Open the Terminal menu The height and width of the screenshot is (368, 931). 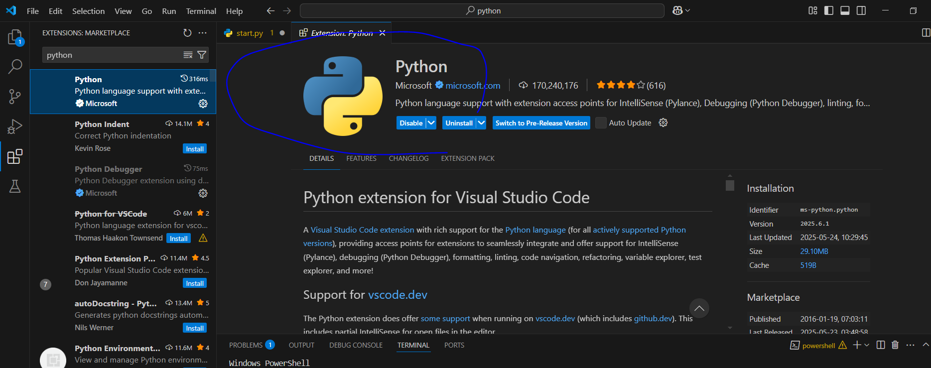[x=201, y=11]
